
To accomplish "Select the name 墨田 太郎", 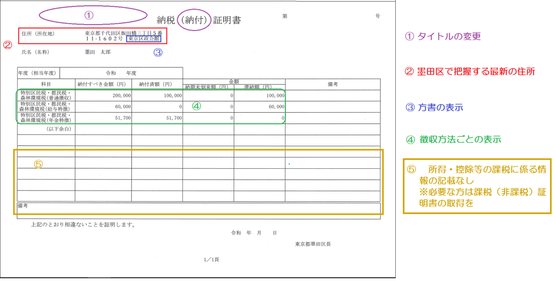I will [97, 52].
